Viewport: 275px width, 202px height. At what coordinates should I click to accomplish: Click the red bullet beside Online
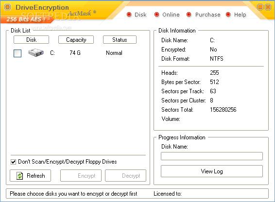pyautogui.click(x=156, y=15)
